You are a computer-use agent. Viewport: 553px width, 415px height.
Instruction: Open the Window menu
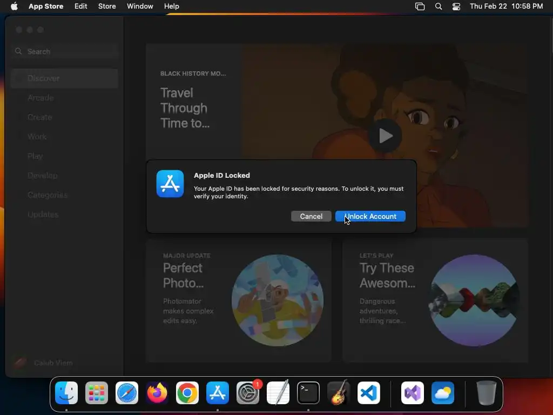pyautogui.click(x=140, y=6)
